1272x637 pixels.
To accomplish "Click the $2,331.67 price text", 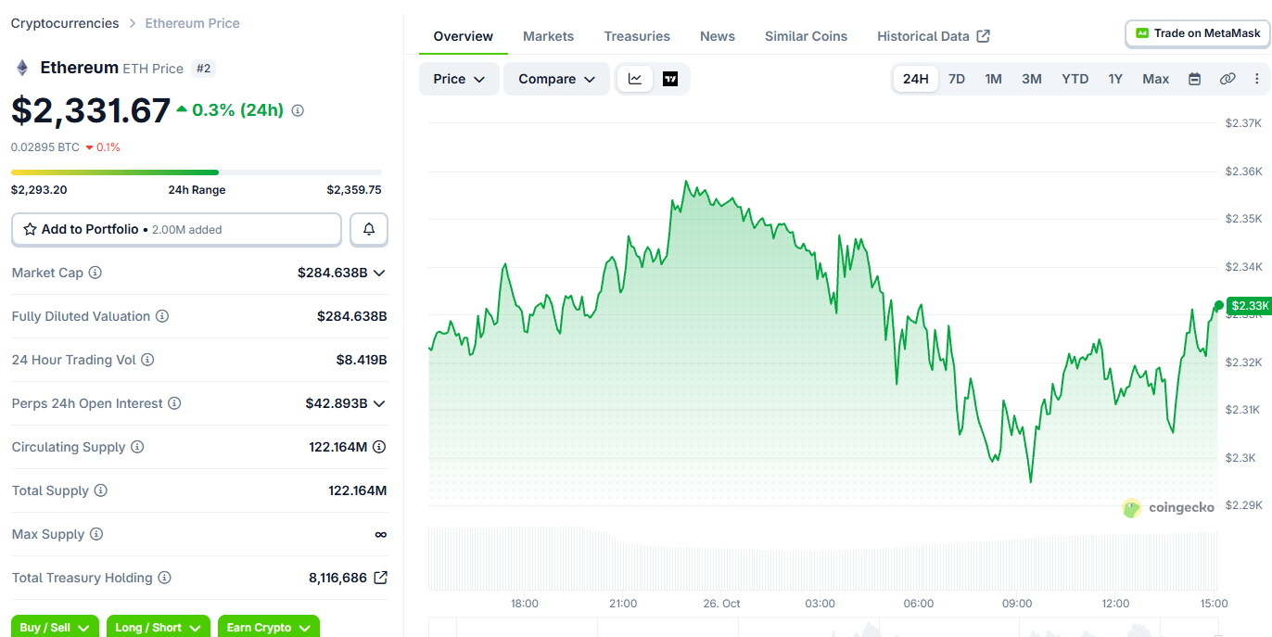I will click(91, 110).
